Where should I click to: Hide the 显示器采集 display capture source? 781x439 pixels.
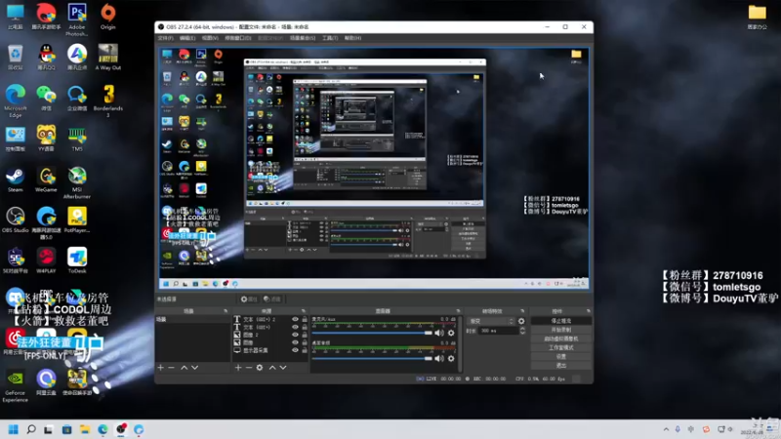(295, 350)
